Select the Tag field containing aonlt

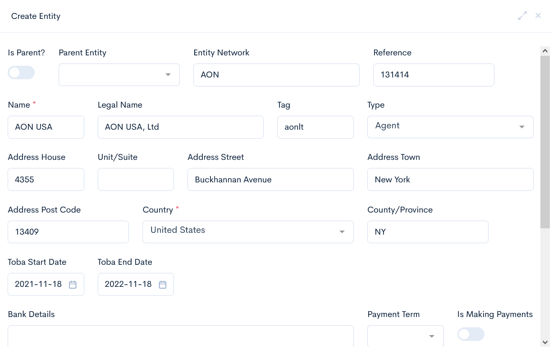coord(315,127)
